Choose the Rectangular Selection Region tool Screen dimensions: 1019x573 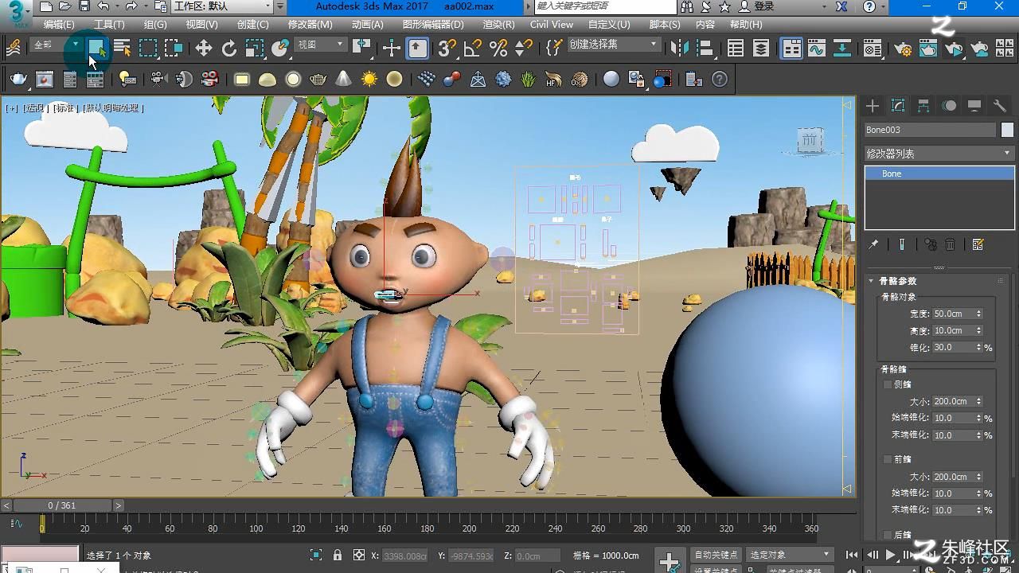coord(148,49)
